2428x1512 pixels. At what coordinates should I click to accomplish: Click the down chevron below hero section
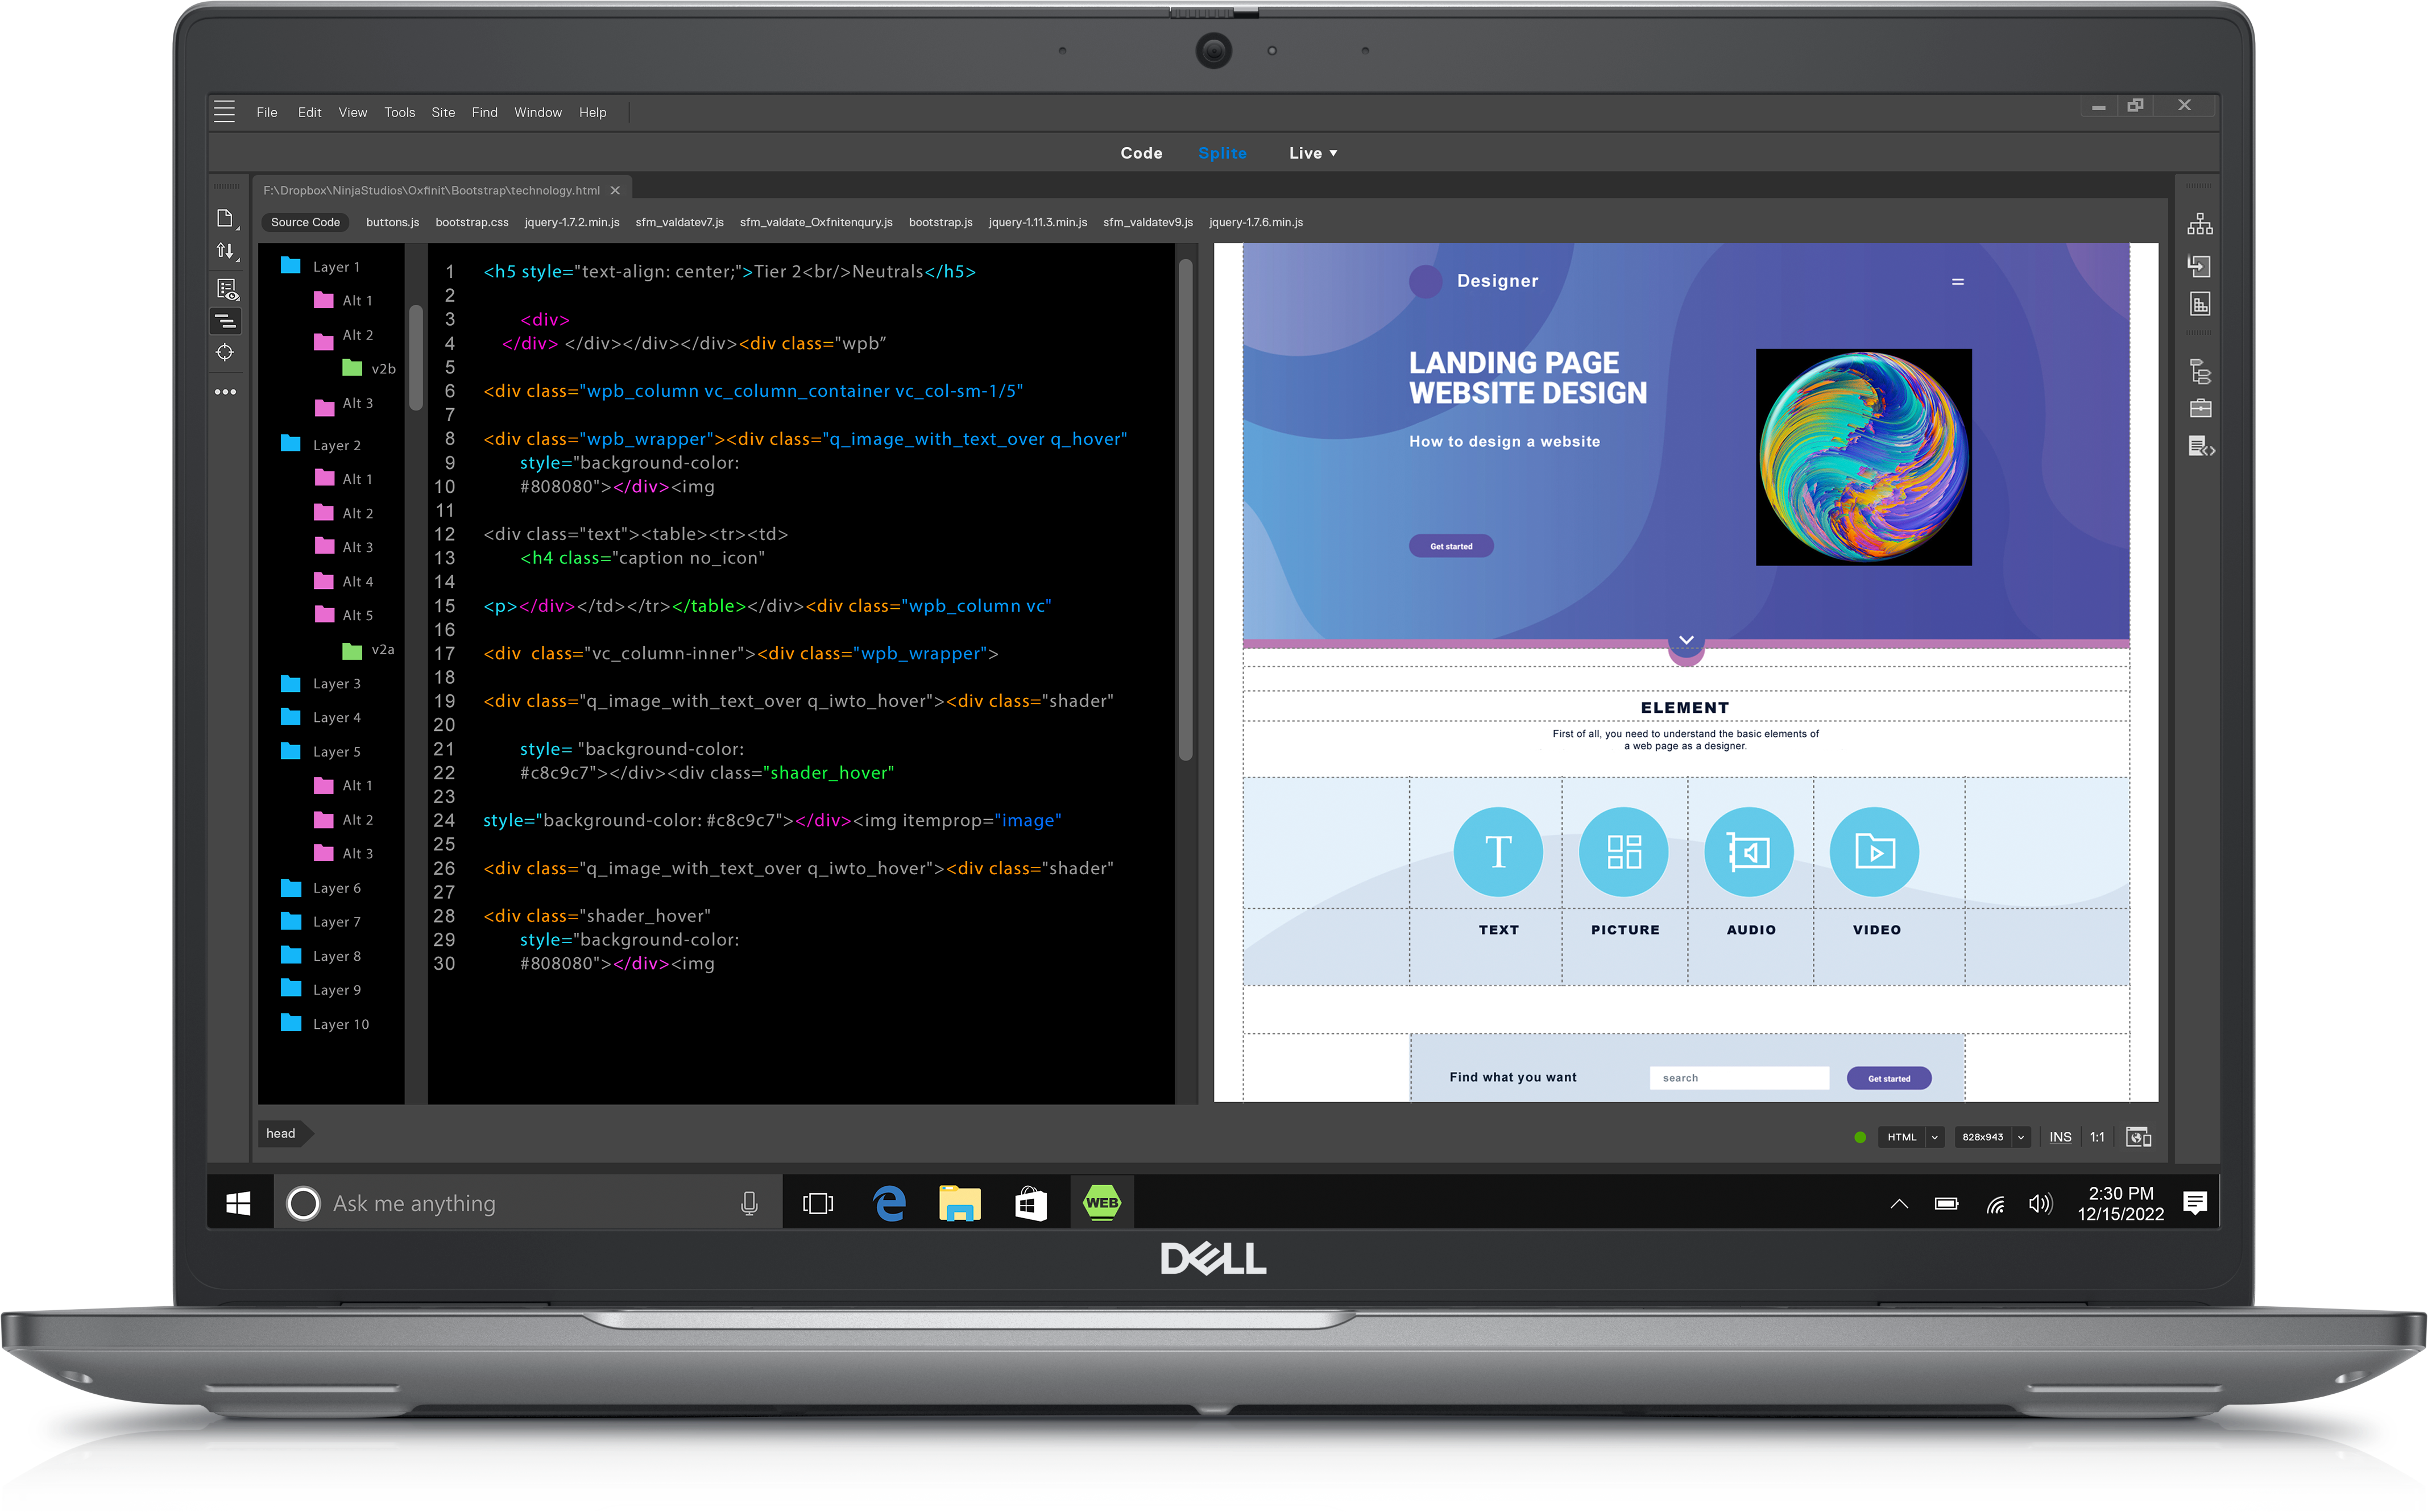click(1686, 641)
